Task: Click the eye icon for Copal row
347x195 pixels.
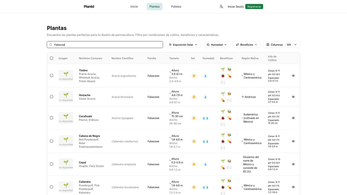Action: (293, 164)
